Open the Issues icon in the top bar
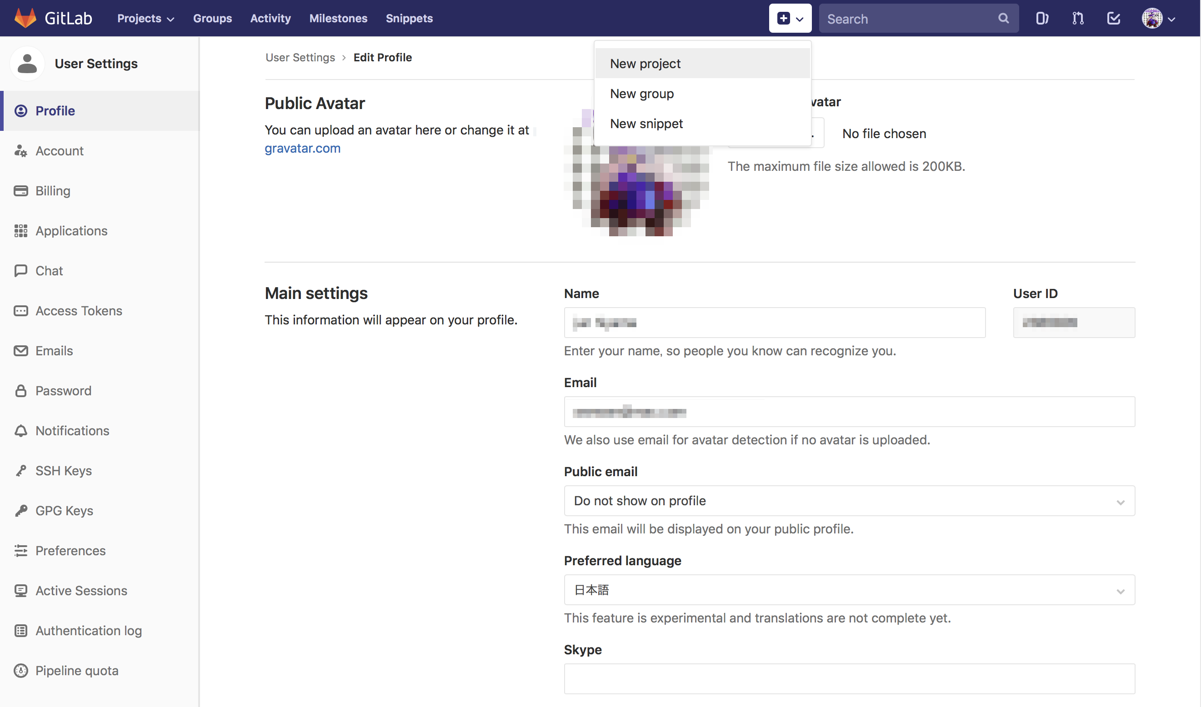Screen dimensions: 1201x707 (x=1042, y=18)
